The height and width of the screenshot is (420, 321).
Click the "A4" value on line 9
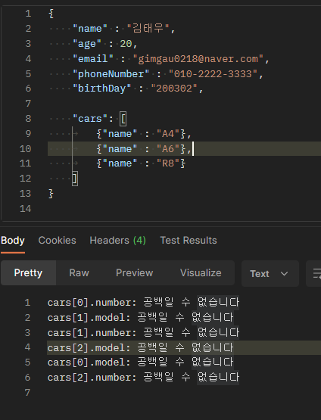coord(168,134)
